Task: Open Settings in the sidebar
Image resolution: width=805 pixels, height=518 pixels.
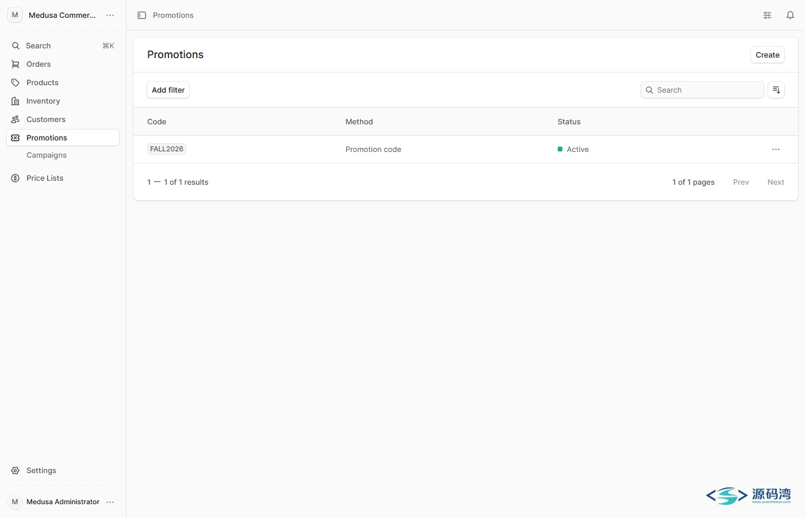Action: tap(63, 471)
